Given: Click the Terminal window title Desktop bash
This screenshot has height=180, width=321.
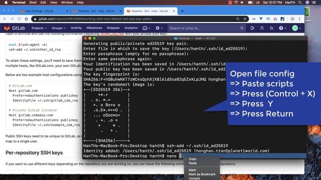Looking at the screenshot, I should pos(195,38).
